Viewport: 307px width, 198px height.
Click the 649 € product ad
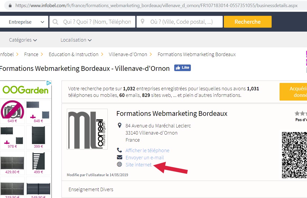click(12, 112)
